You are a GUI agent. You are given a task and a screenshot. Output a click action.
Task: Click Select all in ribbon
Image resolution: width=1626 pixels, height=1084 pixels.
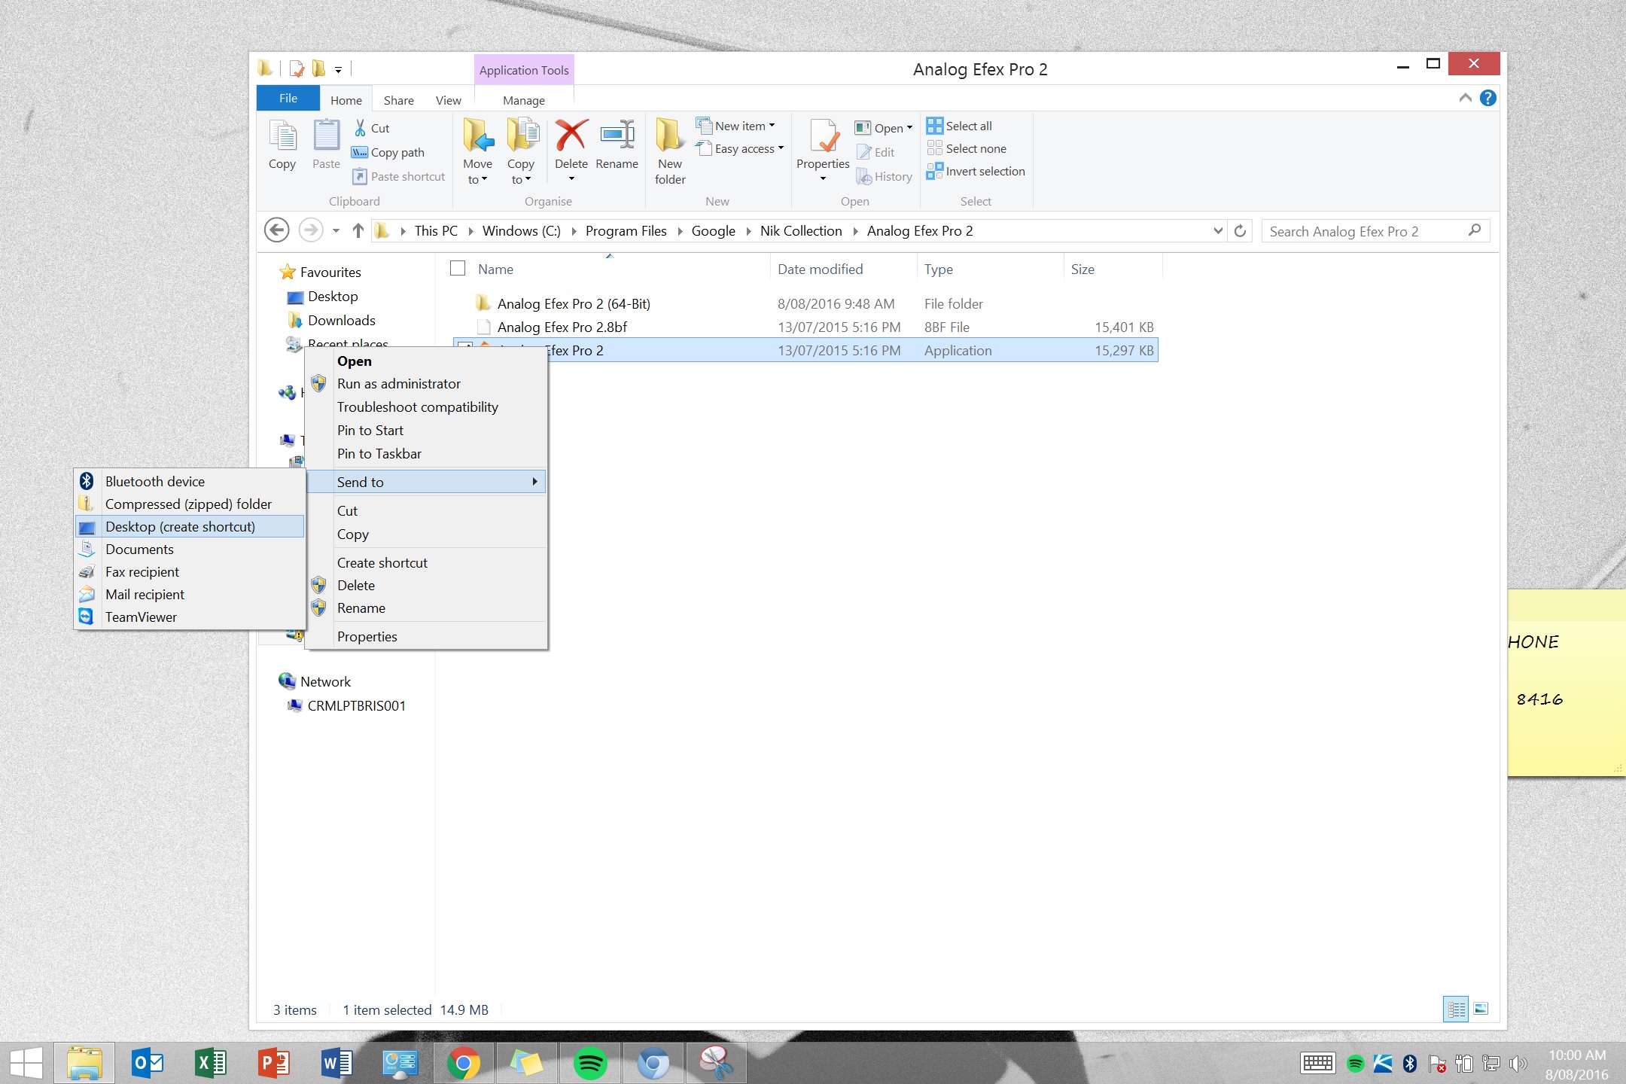960,126
